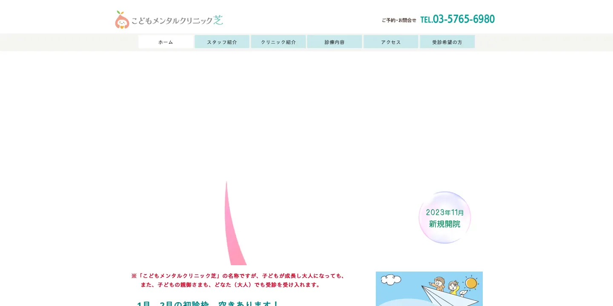Open the クリニック紹介 page
Screen dimensions: 613x306
coord(278,42)
